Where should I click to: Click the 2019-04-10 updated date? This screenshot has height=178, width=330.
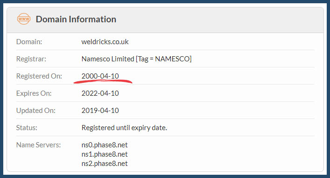point(100,111)
